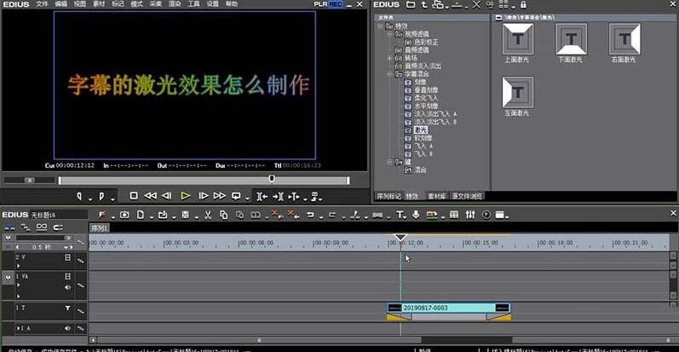Screen dimensions: 679x352
Task: Switch to the 素材库 tab
Action: [436, 196]
